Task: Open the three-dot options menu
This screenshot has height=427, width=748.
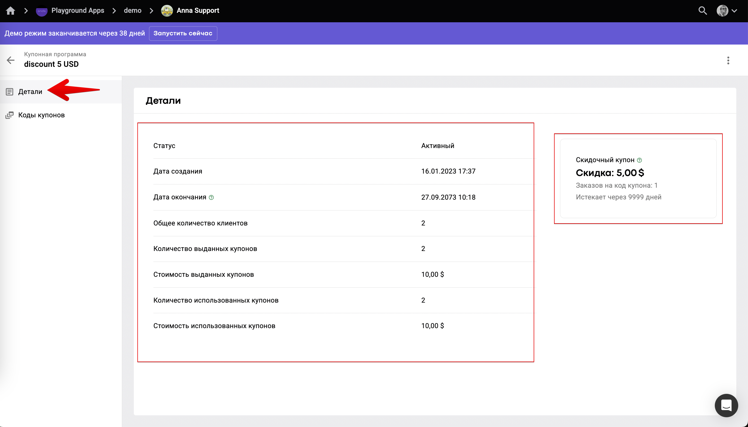Action: [728, 60]
